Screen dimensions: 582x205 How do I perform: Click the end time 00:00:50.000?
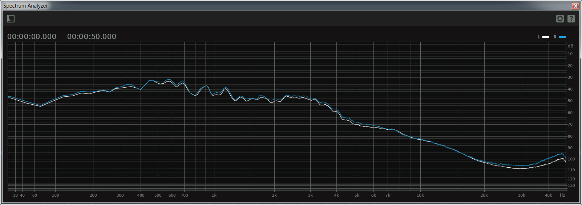coord(92,37)
